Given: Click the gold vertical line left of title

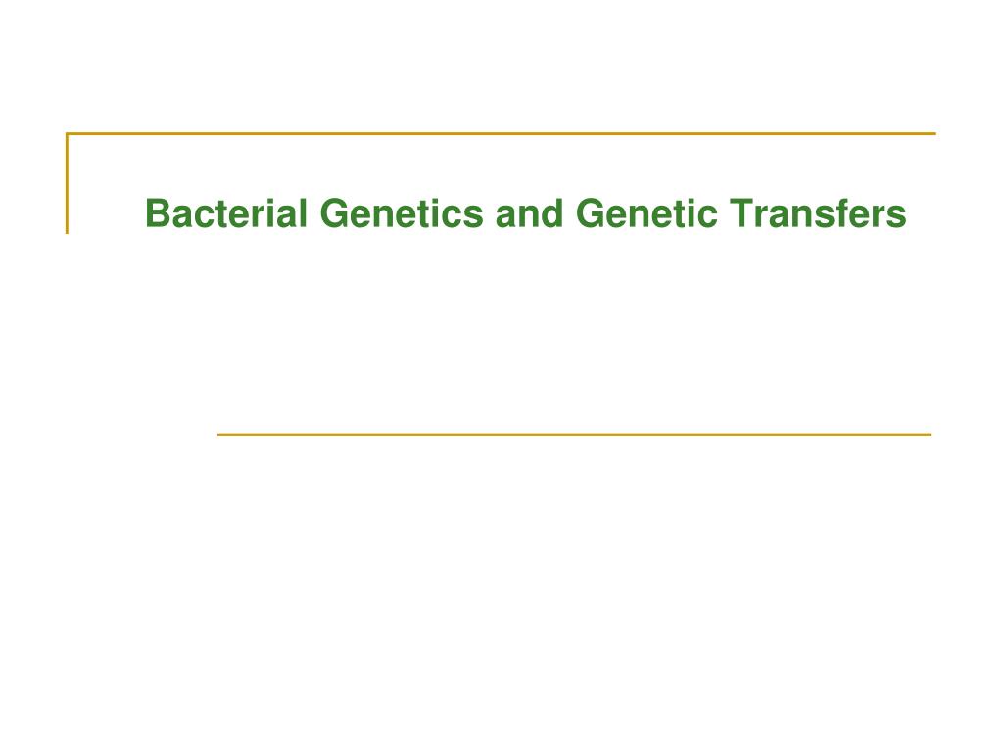Looking at the screenshot, I should click(x=68, y=183).
